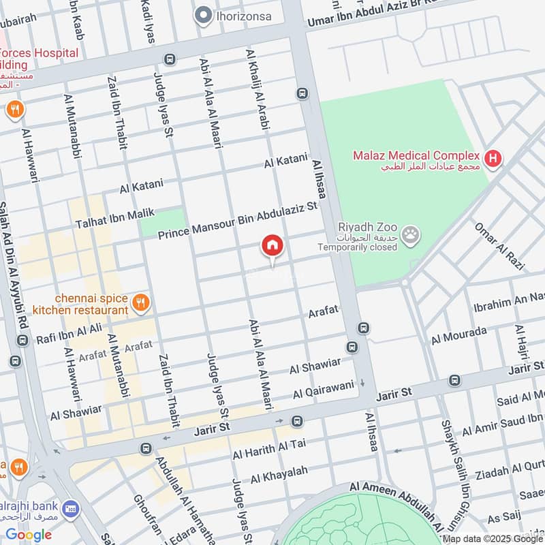
Task: Click the red home location pin
Action: (x=272, y=245)
